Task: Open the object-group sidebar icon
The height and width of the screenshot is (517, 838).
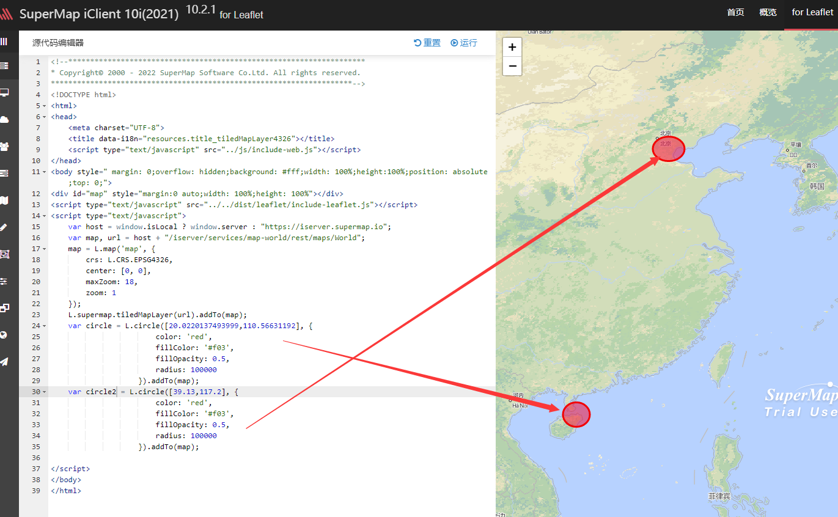Action: [4, 254]
